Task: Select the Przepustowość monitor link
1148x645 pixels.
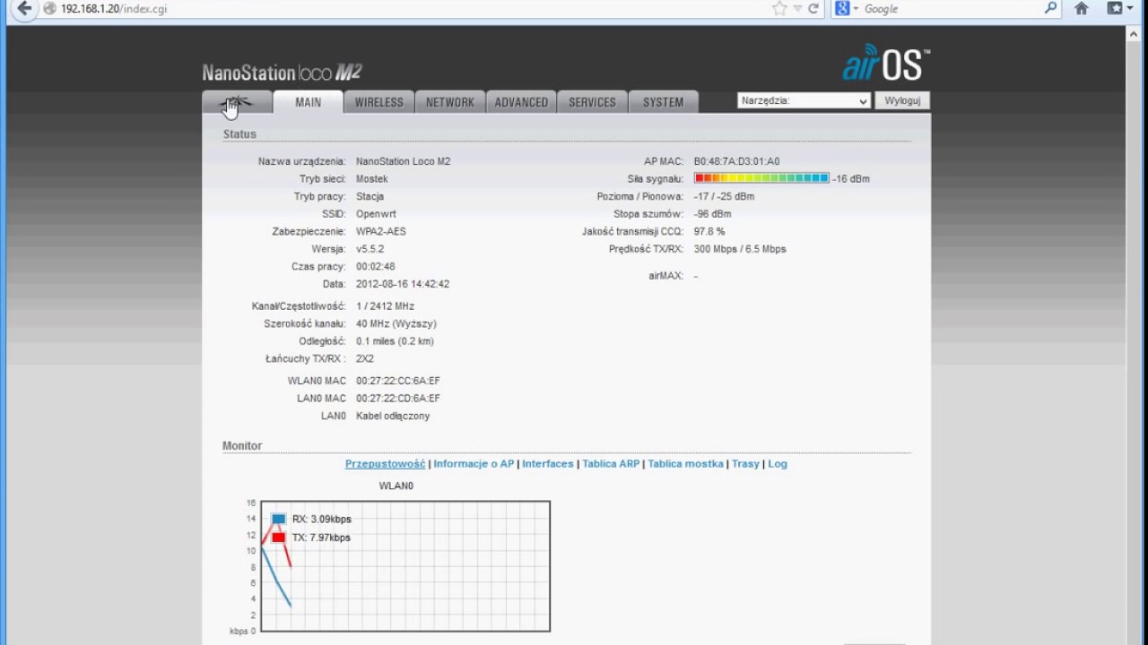Action: point(385,464)
